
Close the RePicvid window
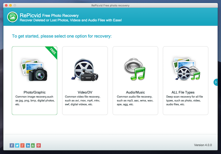[6, 5]
